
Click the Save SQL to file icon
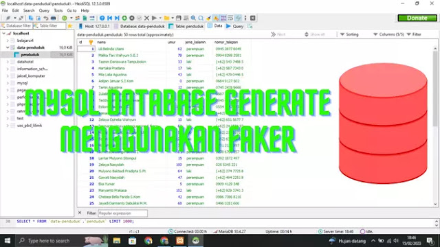pyautogui.click(x=179, y=18)
